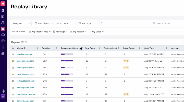Unstar the victor@acme.com replay
The height and width of the screenshot is (102, 184).
click(x=13, y=61)
